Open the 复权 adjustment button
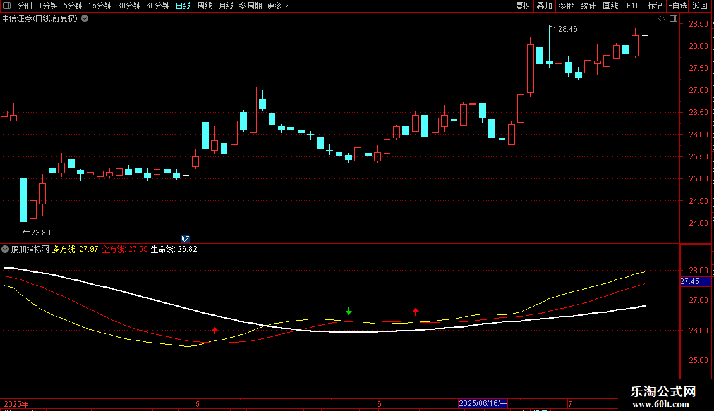The width and height of the screenshot is (714, 411). (523, 6)
